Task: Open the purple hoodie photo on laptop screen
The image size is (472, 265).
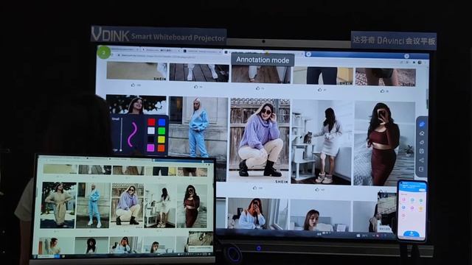Action: pos(128,205)
